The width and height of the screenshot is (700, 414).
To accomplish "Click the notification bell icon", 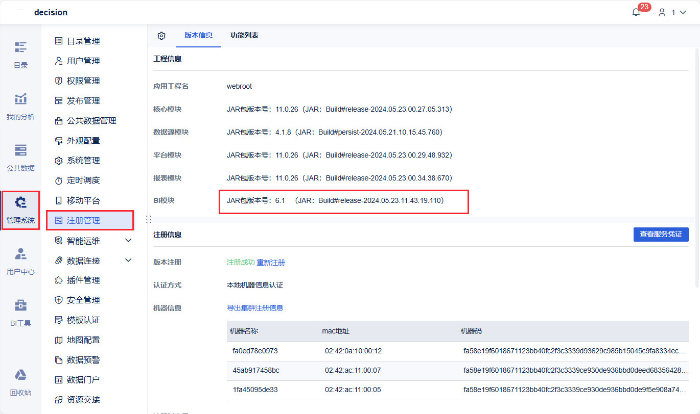I will 636,12.
